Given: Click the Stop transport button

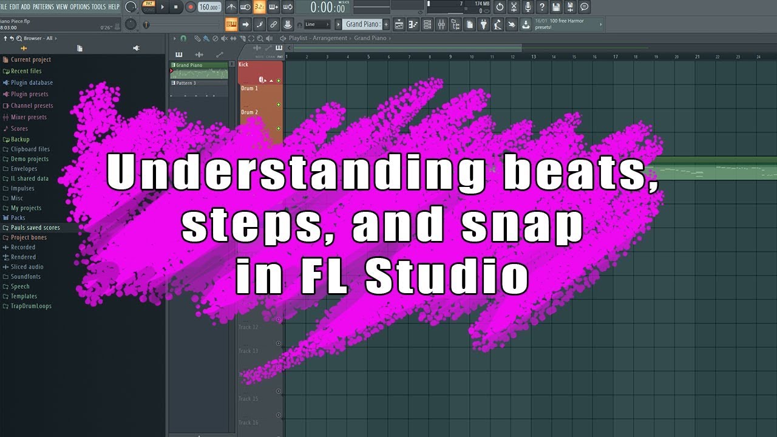Looking at the screenshot, I should point(176,7).
